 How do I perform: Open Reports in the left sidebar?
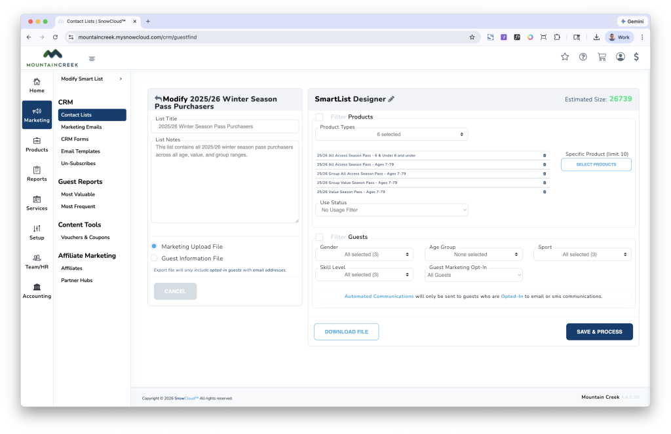pos(37,173)
